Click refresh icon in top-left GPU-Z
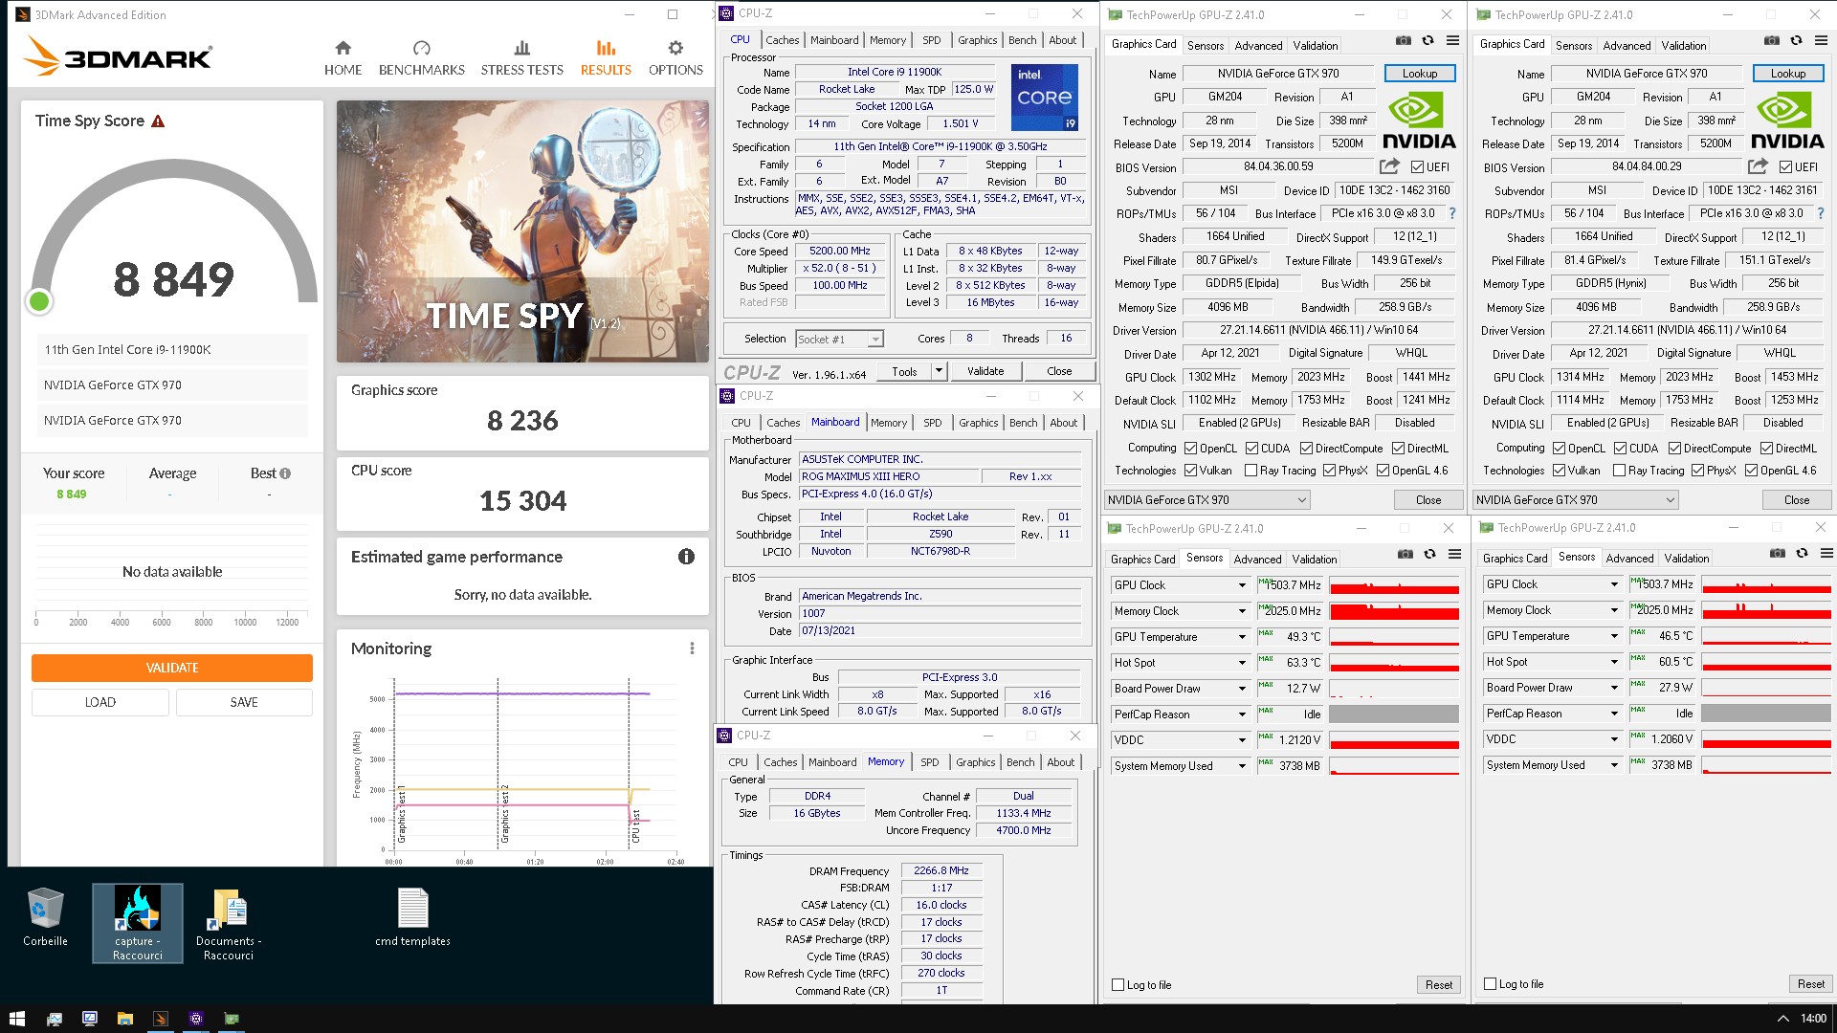 click(1428, 41)
